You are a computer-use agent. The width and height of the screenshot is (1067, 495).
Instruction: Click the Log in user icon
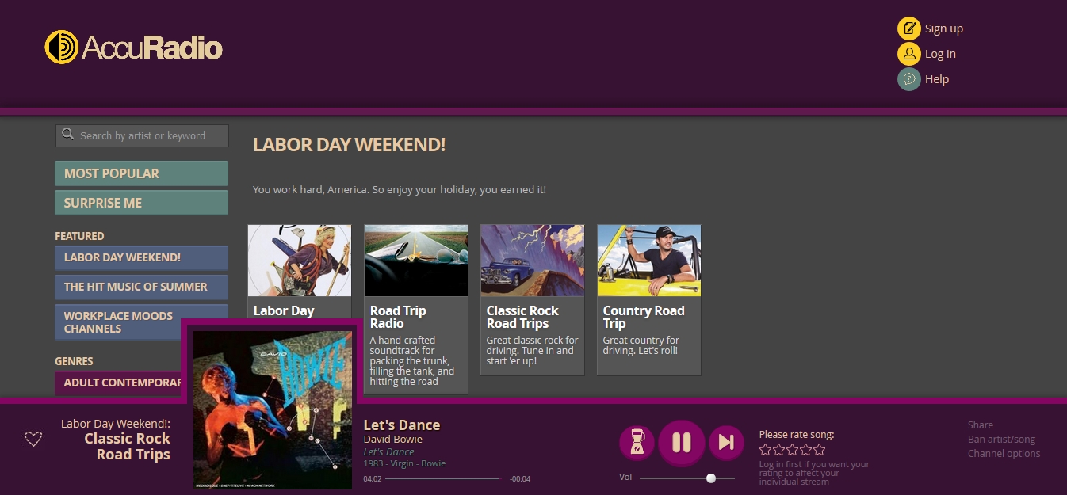click(908, 54)
